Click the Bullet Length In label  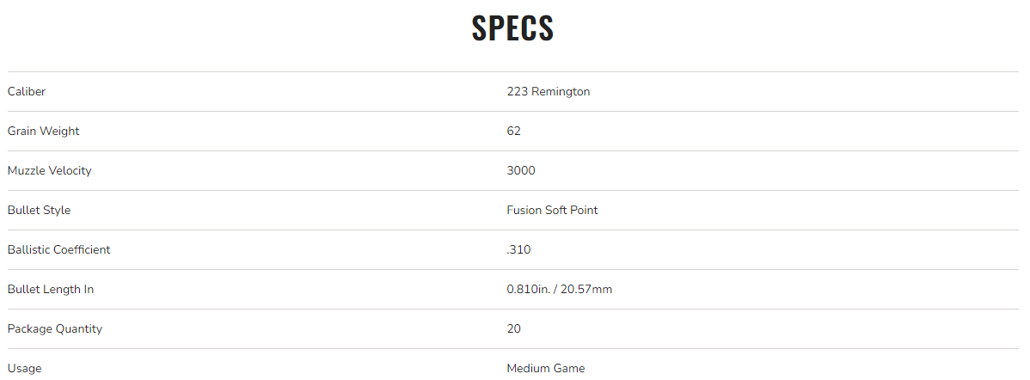[51, 289]
